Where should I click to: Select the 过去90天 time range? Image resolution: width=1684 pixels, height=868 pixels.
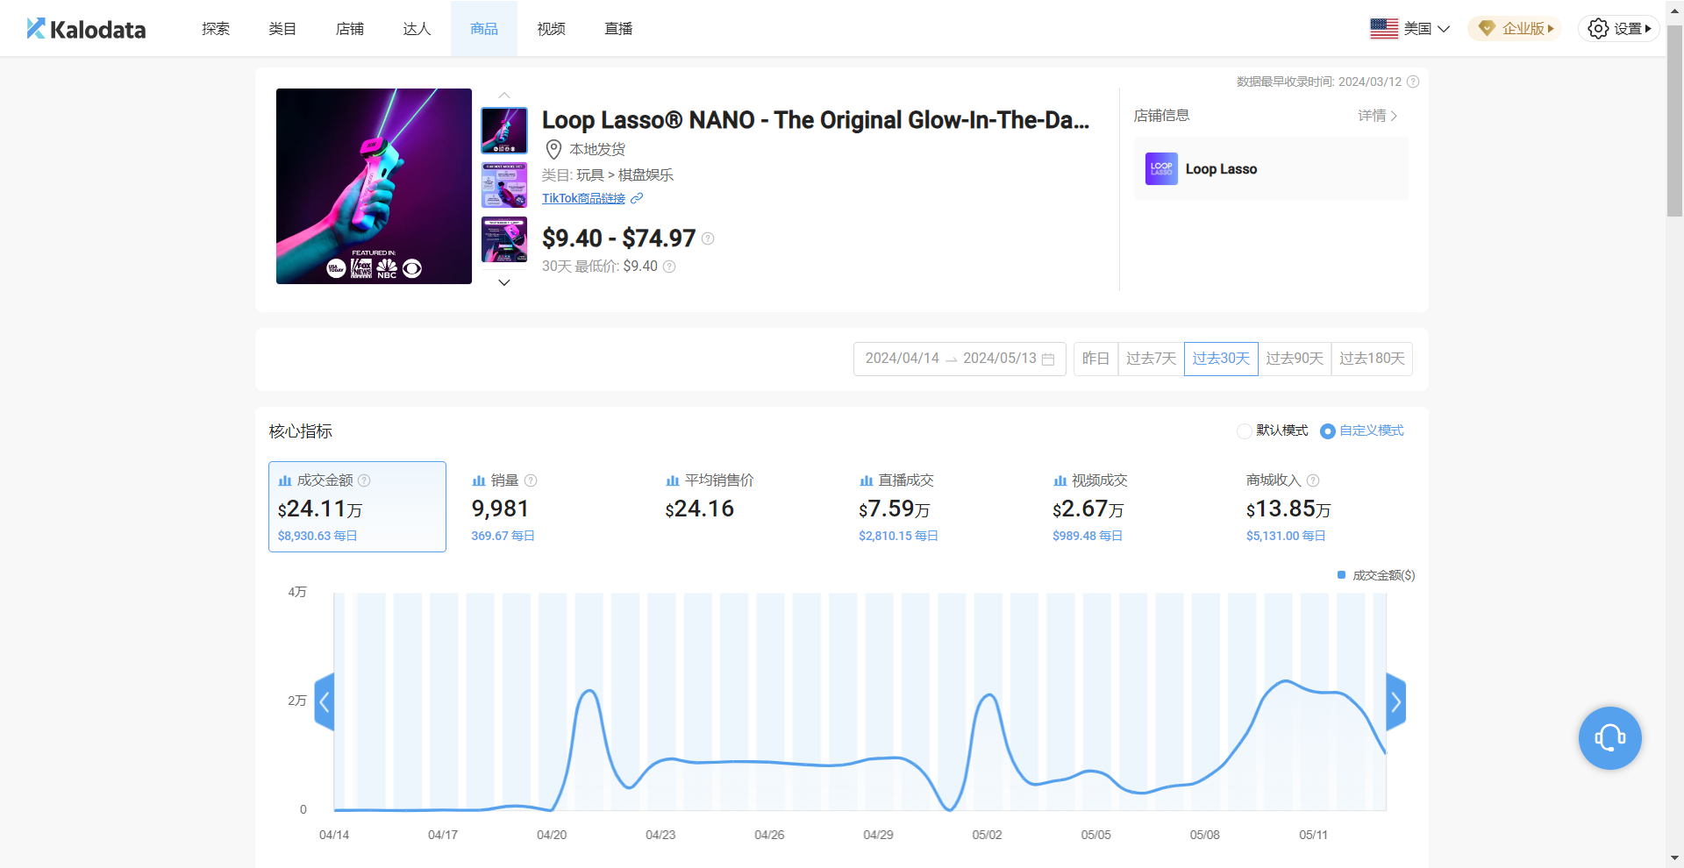(x=1294, y=359)
